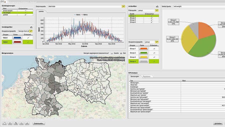225x127 pixels.
Task: Expand the foreign-from-id Gruppierungsspalte dropdown
Action: pos(31,31)
